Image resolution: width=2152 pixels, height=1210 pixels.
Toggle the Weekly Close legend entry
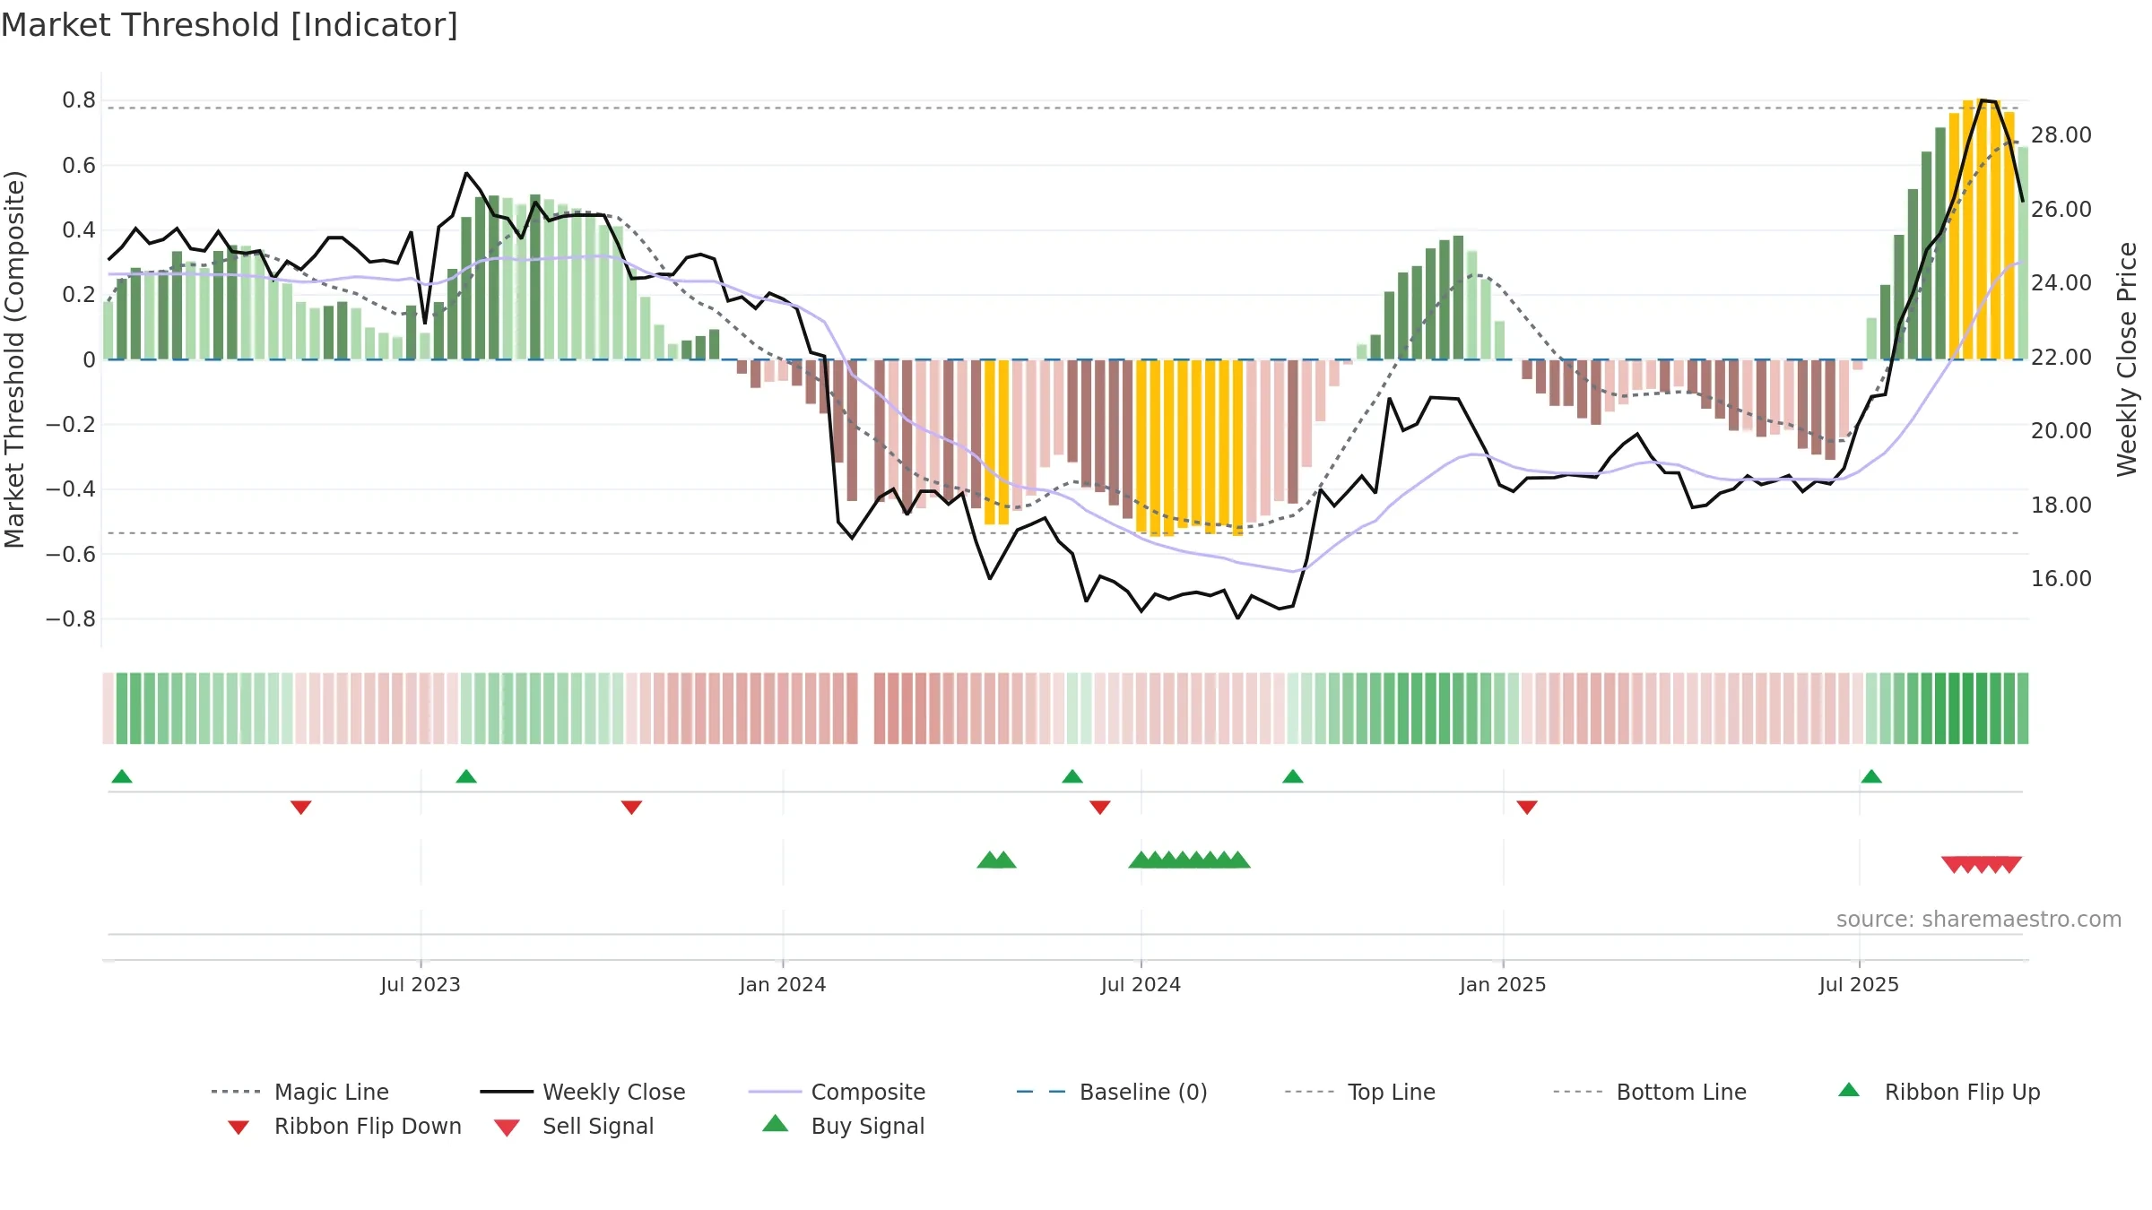tap(583, 1092)
